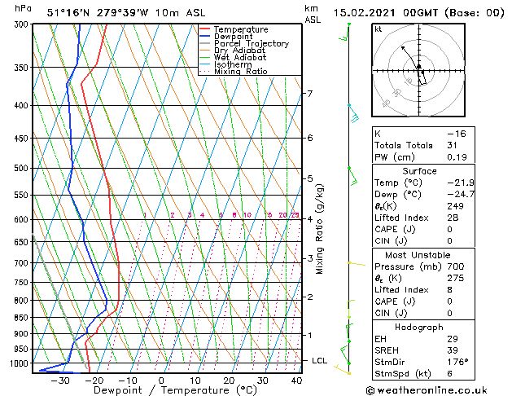
Task: Click the date header '15.02.2021 00GMT (Base: 00)'
Action: 419,13
